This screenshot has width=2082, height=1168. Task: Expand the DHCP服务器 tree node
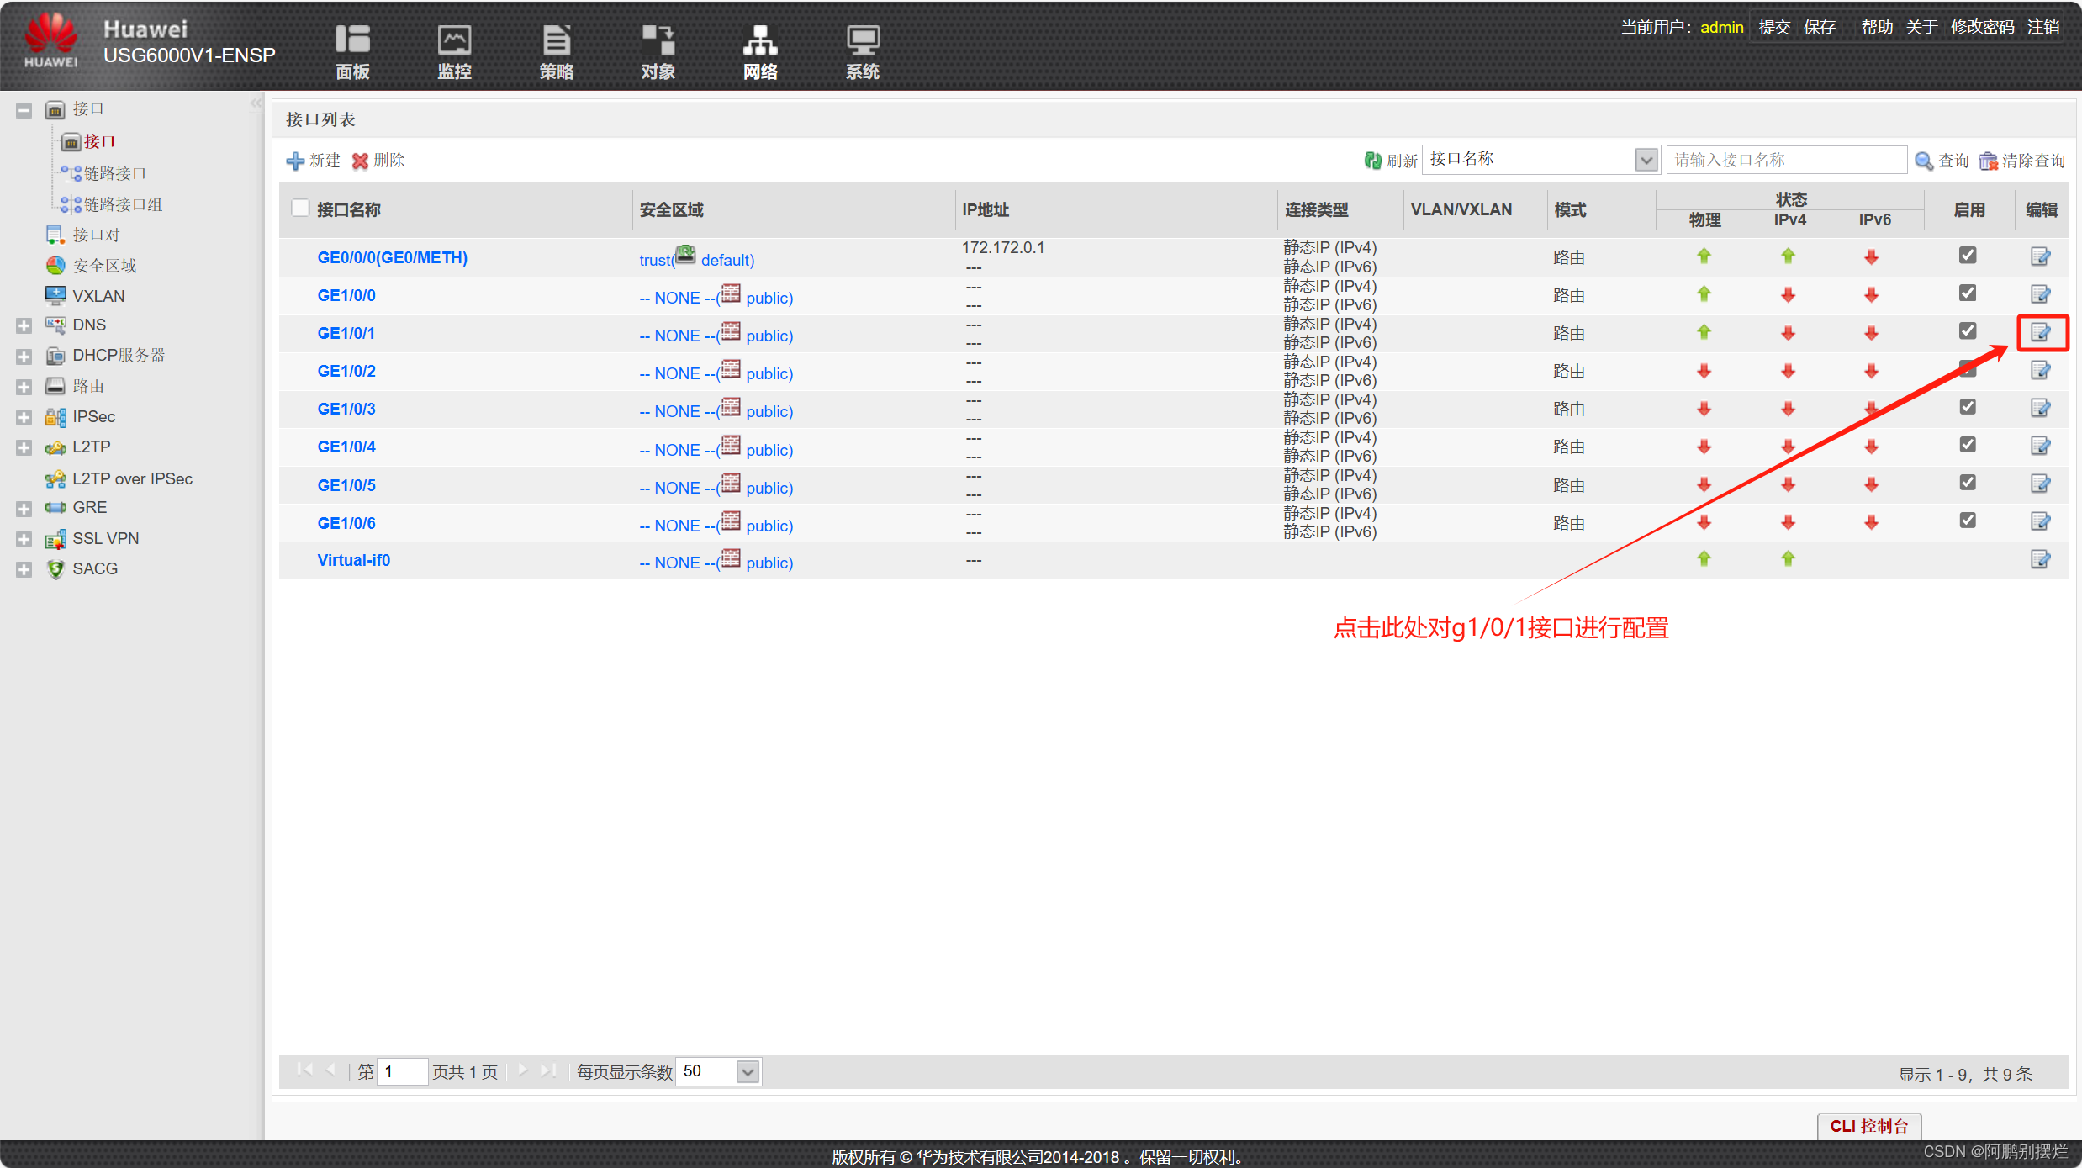[x=24, y=357]
